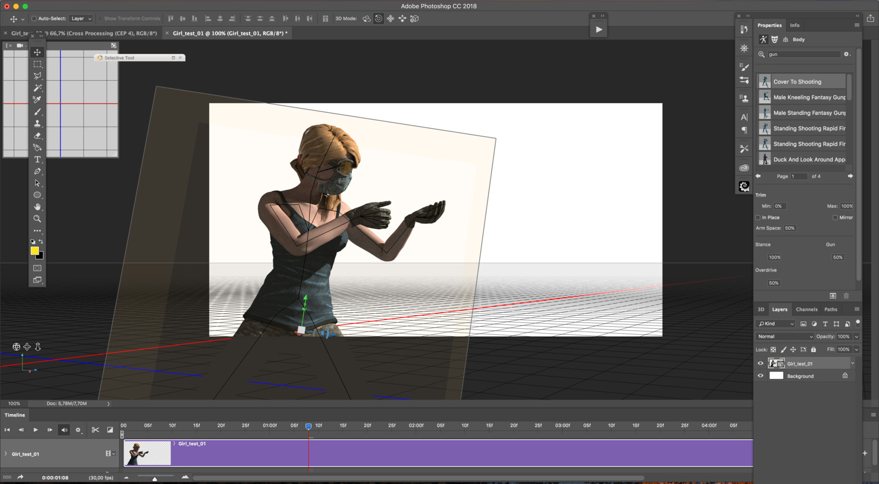
Task: Select the Clone Stamp tool
Action: coord(37,123)
